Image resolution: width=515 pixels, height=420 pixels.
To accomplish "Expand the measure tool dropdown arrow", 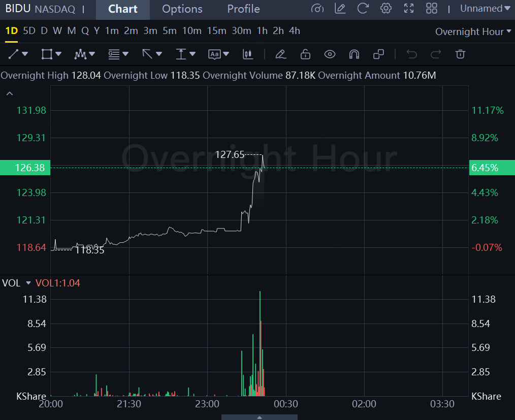I will click(x=192, y=54).
